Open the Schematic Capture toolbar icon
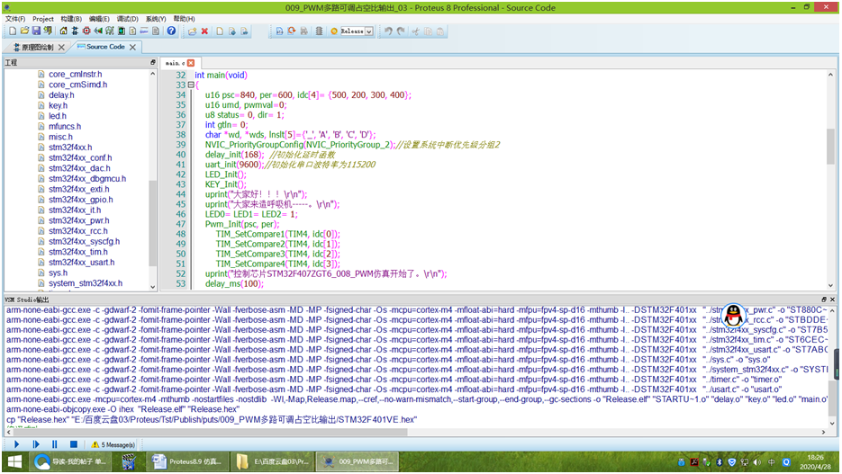Screen dimensions: 842x474 click(x=75, y=31)
